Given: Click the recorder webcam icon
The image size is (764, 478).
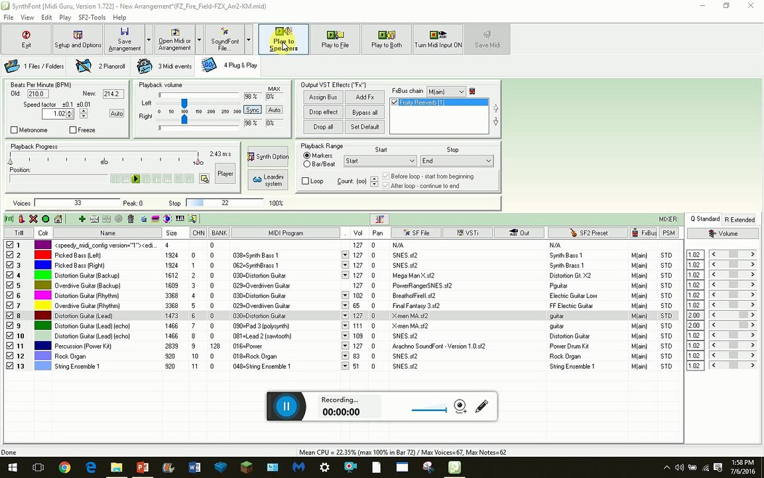Looking at the screenshot, I should coord(460,406).
